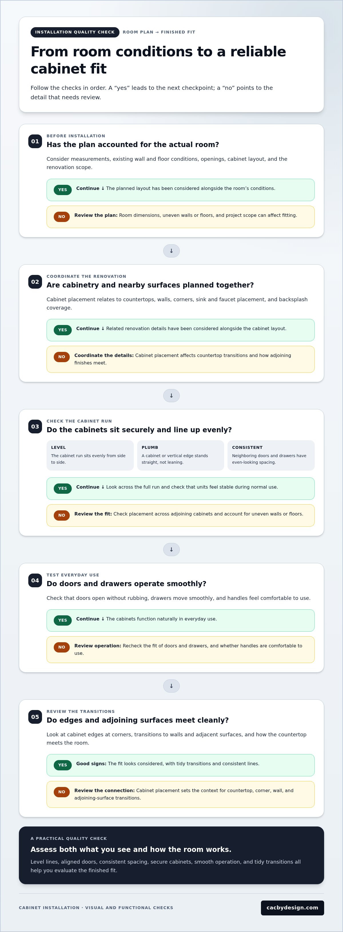Image resolution: width=343 pixels, height=932 pixels.
Task: Click the down arrow between steps 03 and 04
Action: click(x=171, y=549)
